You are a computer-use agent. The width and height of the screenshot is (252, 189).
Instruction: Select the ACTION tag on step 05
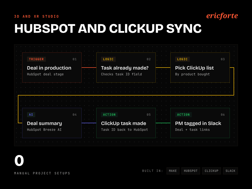coord(109,115)
